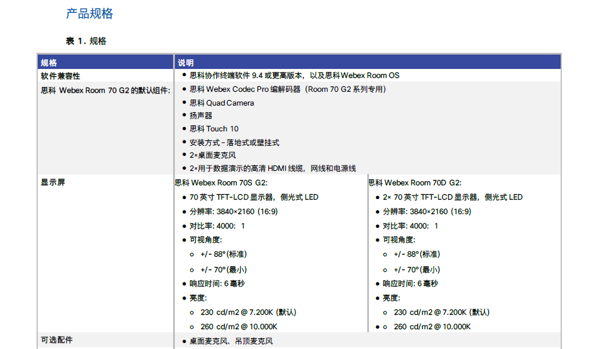599x349 pixels.
Task: Select 对比率 4000: 1 in 70D column
Action: 410,226
